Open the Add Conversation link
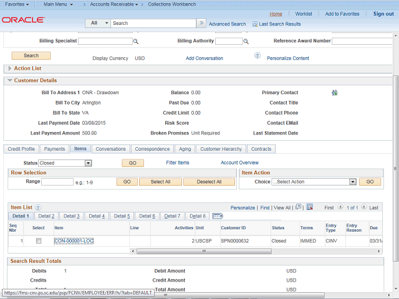The image size is (399, 299). tap(204, 59)
